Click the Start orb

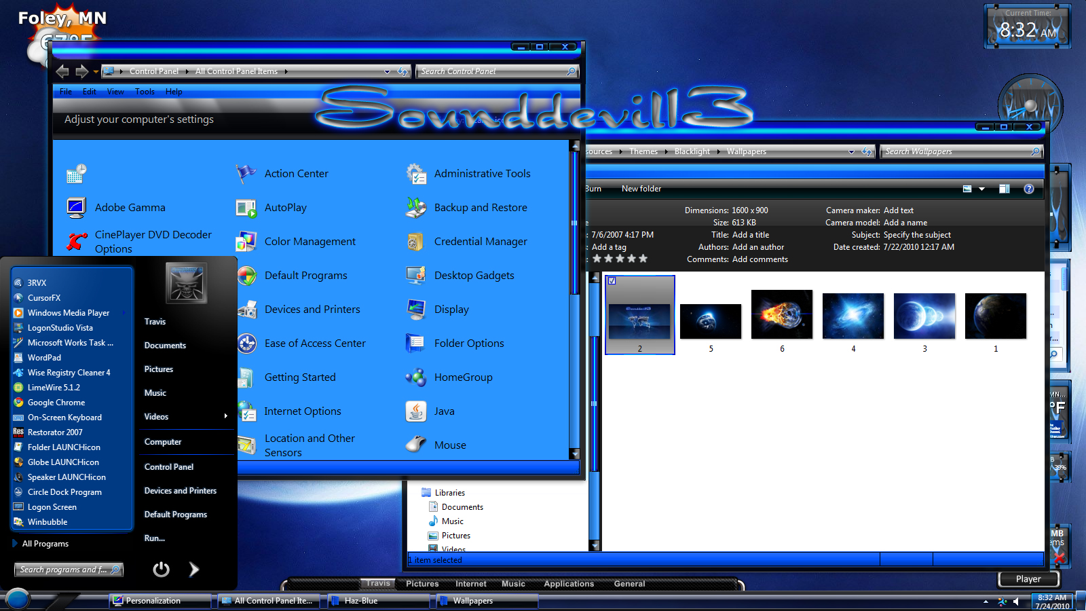tap(18, 599)
